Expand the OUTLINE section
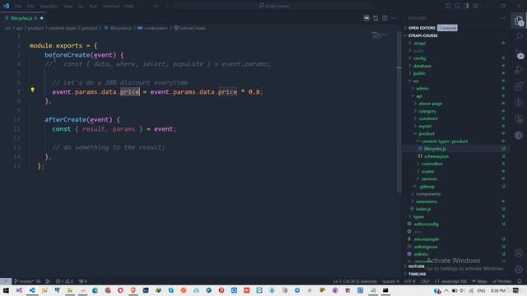 click(x=416, y=266)
